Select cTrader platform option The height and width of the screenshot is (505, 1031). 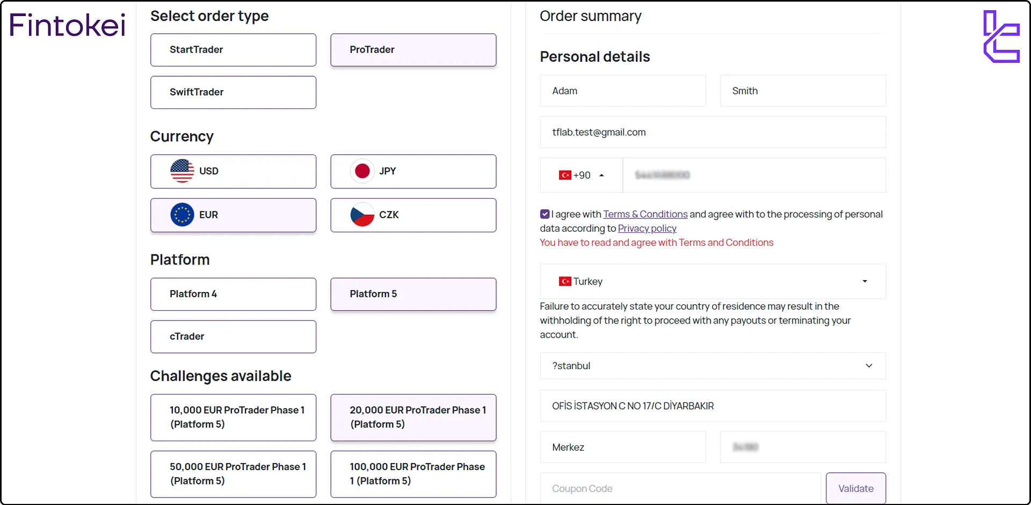[x=234, y=336]
